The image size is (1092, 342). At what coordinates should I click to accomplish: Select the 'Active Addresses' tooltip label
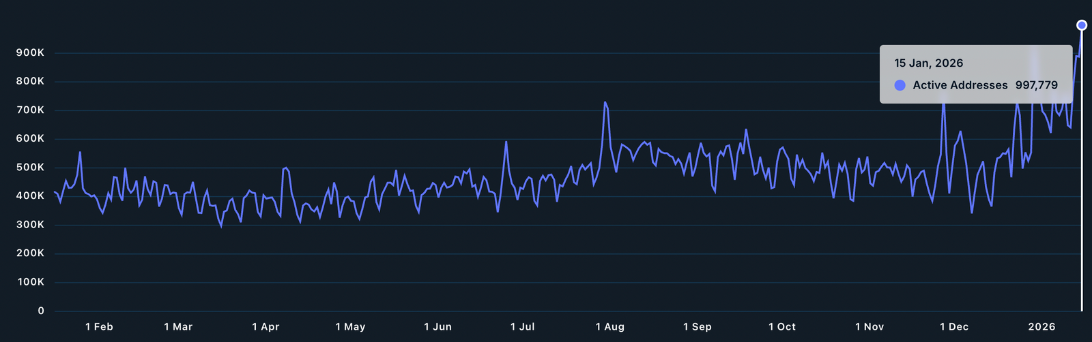click(x=960, y=85)
